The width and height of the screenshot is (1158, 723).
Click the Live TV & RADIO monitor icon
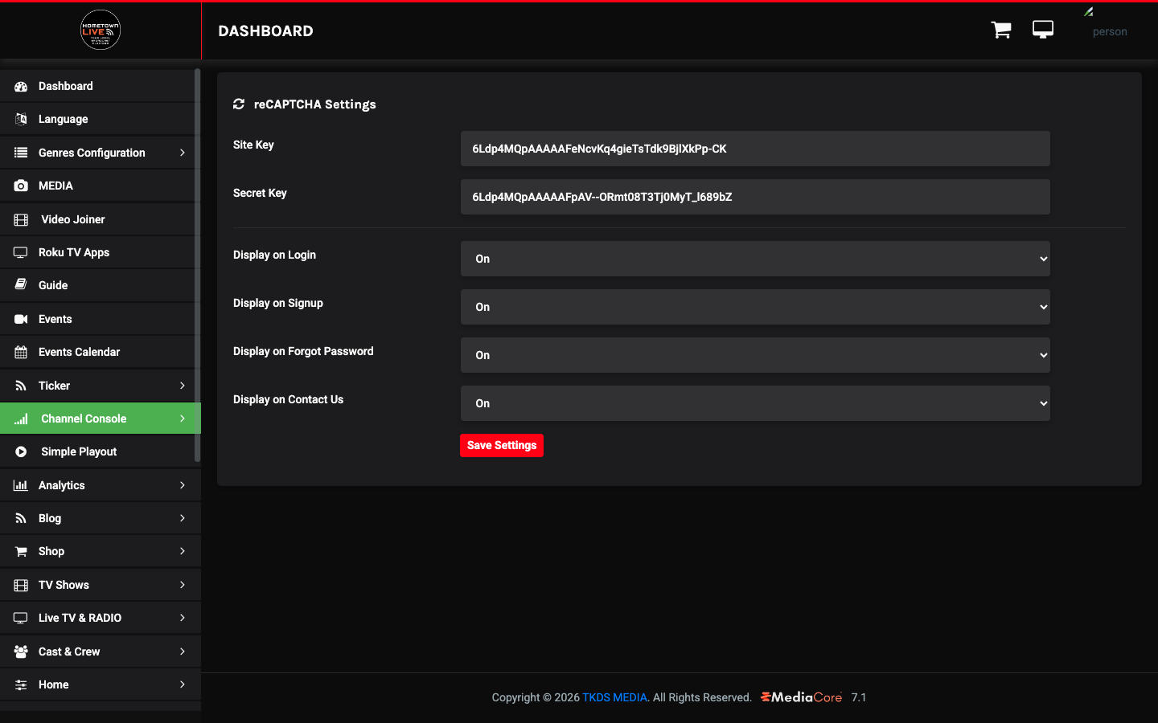pyautogui.click(x=21, y=618)
